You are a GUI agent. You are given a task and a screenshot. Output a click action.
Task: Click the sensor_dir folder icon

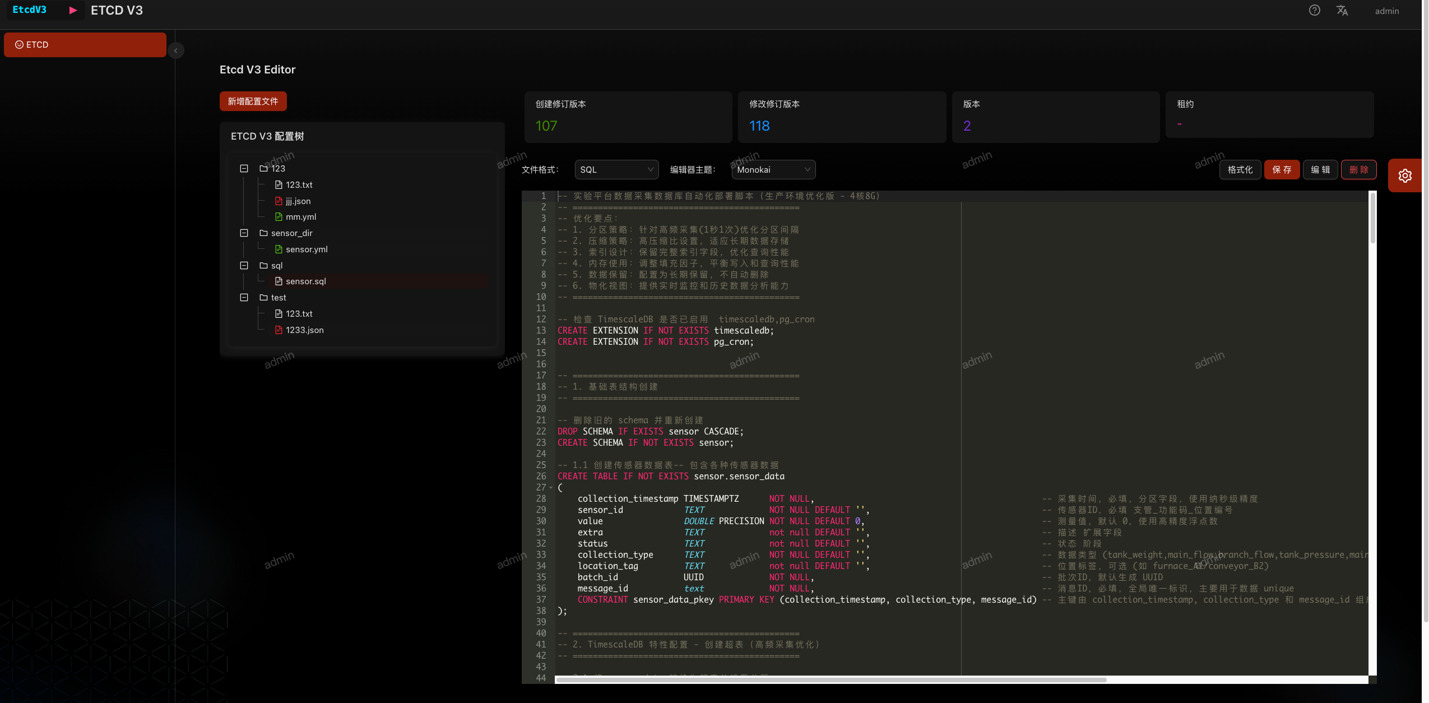pyautogui.click(x=263, y=233)
